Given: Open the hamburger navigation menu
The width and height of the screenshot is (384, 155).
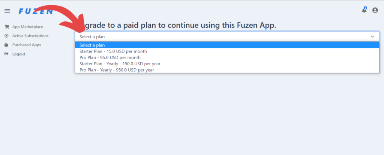Looking at the screenshot, I should coord(7,11).
